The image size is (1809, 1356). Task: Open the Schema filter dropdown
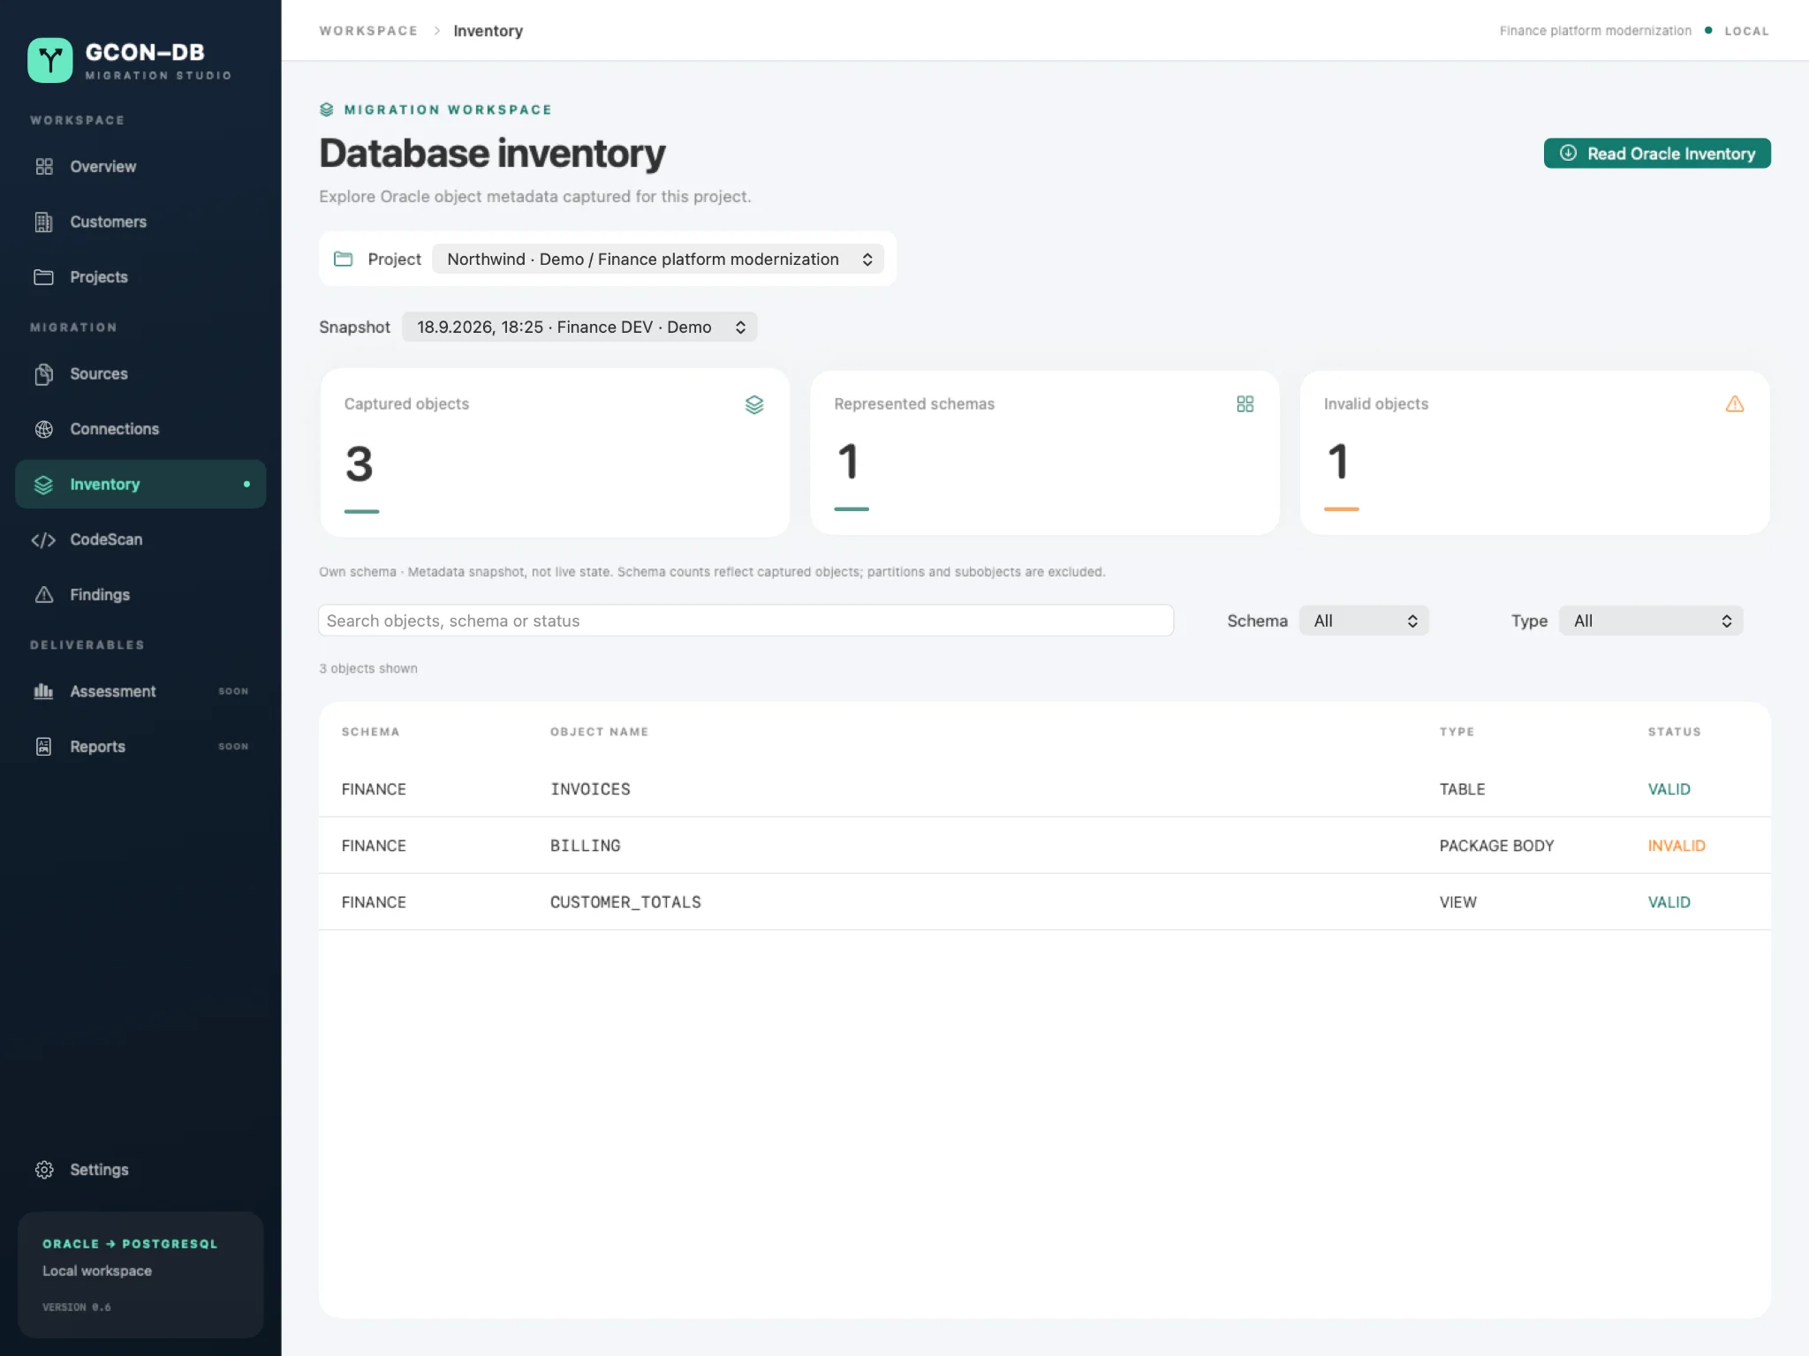pos(1365,621)
